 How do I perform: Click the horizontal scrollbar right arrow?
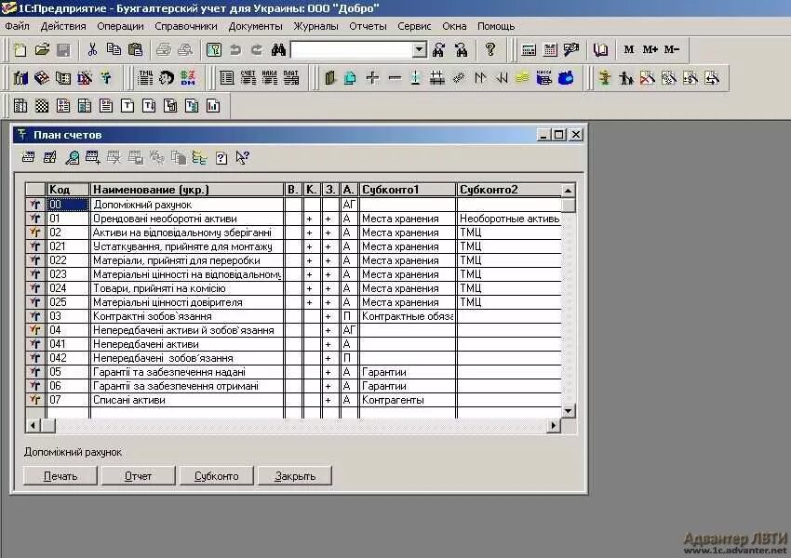(x=554, y=426)
